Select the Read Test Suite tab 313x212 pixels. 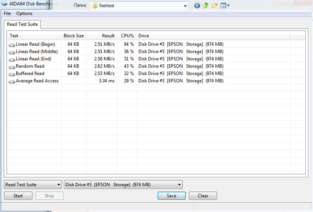pos(22,24)
